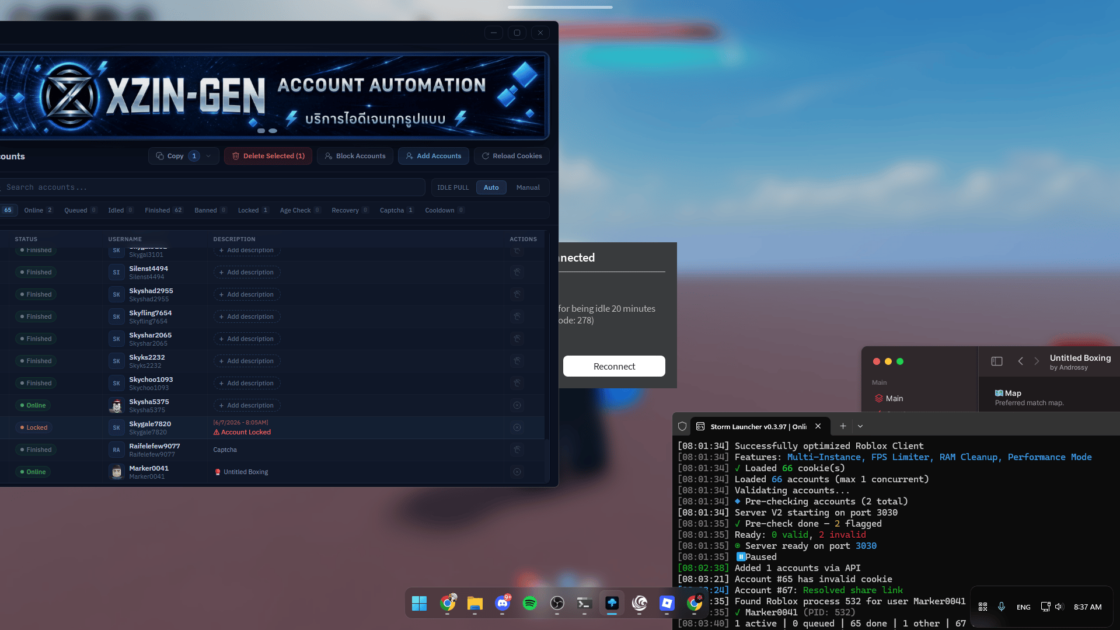Stop the Skysha5375 online account
The image size is (1120, 630).
(517, 405)
